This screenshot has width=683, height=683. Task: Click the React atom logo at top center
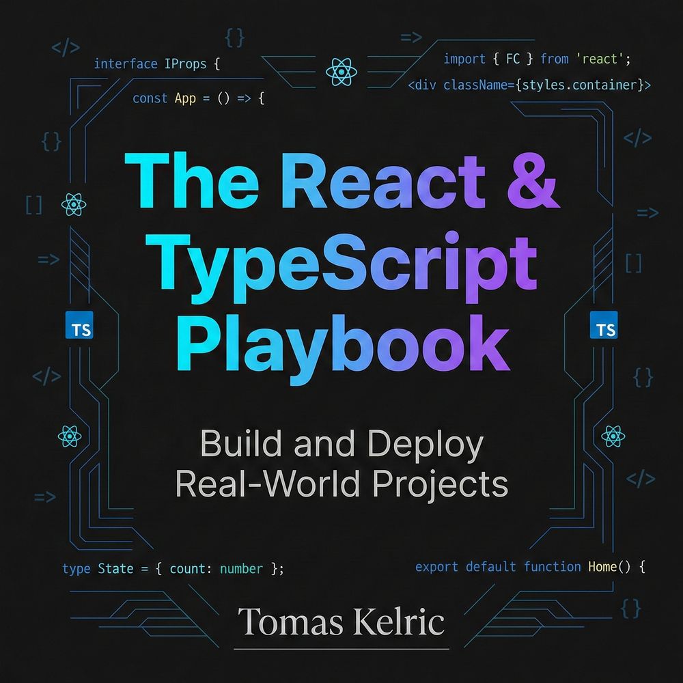(x=339, y=70)
